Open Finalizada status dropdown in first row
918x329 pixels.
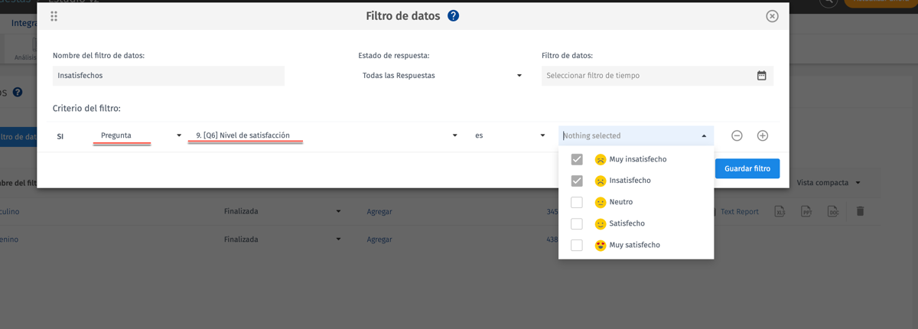pos(282,212)
